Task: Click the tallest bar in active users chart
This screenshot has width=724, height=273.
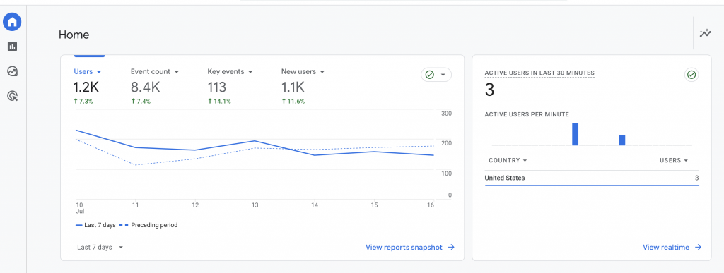Action: (x=576, y=135)
